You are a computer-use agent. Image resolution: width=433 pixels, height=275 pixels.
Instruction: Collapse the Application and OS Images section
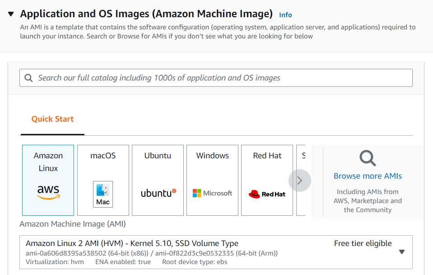tap(11, 14)
